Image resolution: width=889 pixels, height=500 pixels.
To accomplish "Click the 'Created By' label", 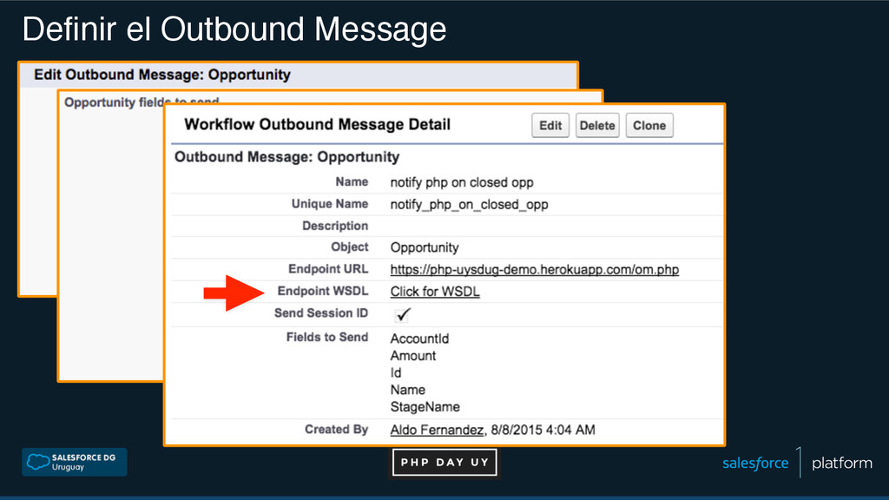I will click(336, 429).
